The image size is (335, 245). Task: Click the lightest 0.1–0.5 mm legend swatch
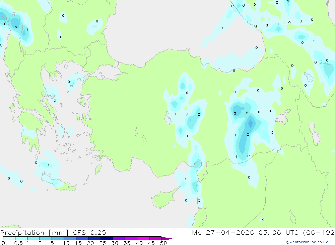(x=9, y=238)
